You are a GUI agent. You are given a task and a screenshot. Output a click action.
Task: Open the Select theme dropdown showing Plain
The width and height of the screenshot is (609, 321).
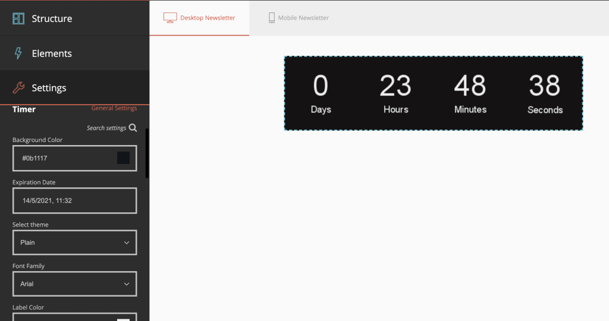point(74,243)
